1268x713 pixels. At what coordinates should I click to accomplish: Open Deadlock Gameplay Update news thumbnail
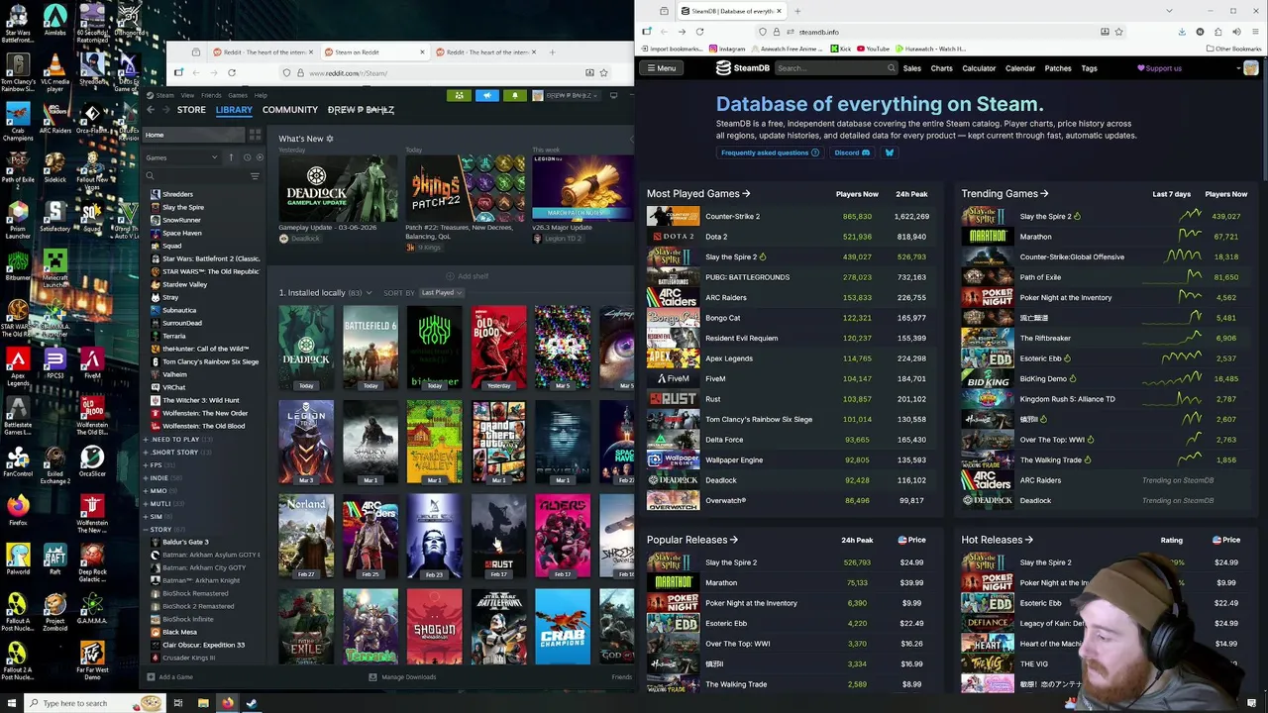338,187
